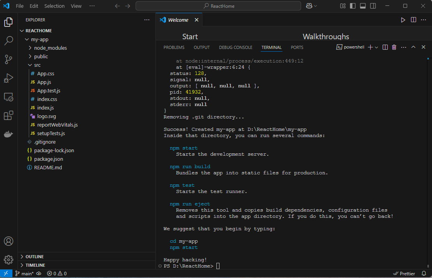Open the Source Control view
The height and width of the screenshot is (278, 432).
[x=9, y=59]
